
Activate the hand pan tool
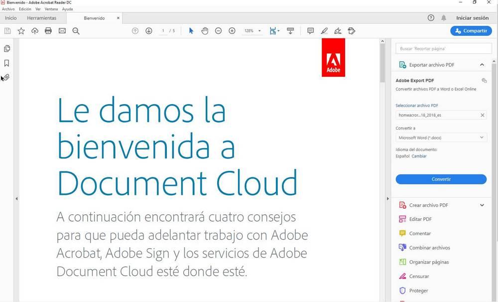click(205, 31)
